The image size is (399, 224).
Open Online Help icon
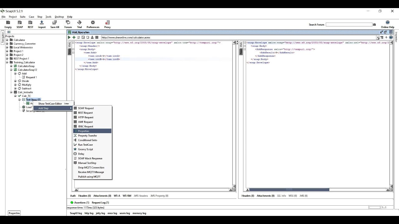387,22
